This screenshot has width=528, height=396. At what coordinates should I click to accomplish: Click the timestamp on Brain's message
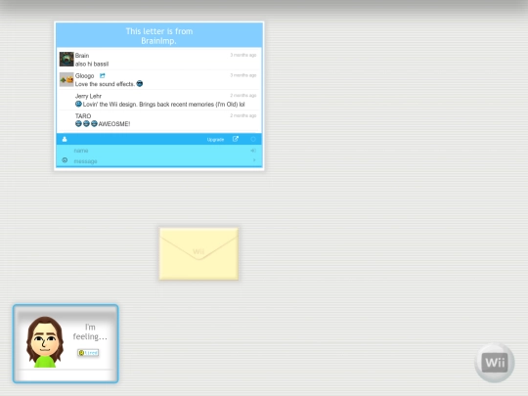tap(243, 55)
